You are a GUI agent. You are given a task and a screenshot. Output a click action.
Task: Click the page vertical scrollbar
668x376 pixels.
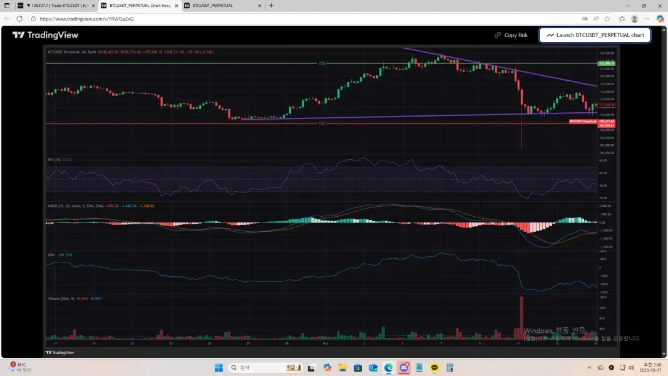point(664,192)
